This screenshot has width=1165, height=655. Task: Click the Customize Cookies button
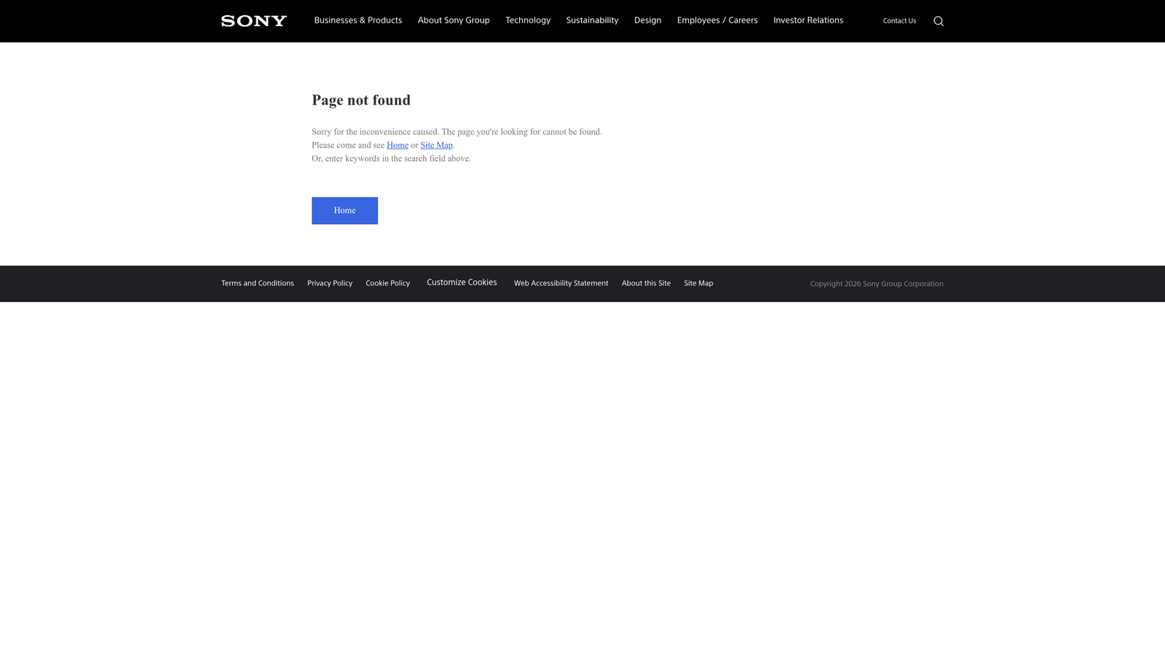coord(462,282)
